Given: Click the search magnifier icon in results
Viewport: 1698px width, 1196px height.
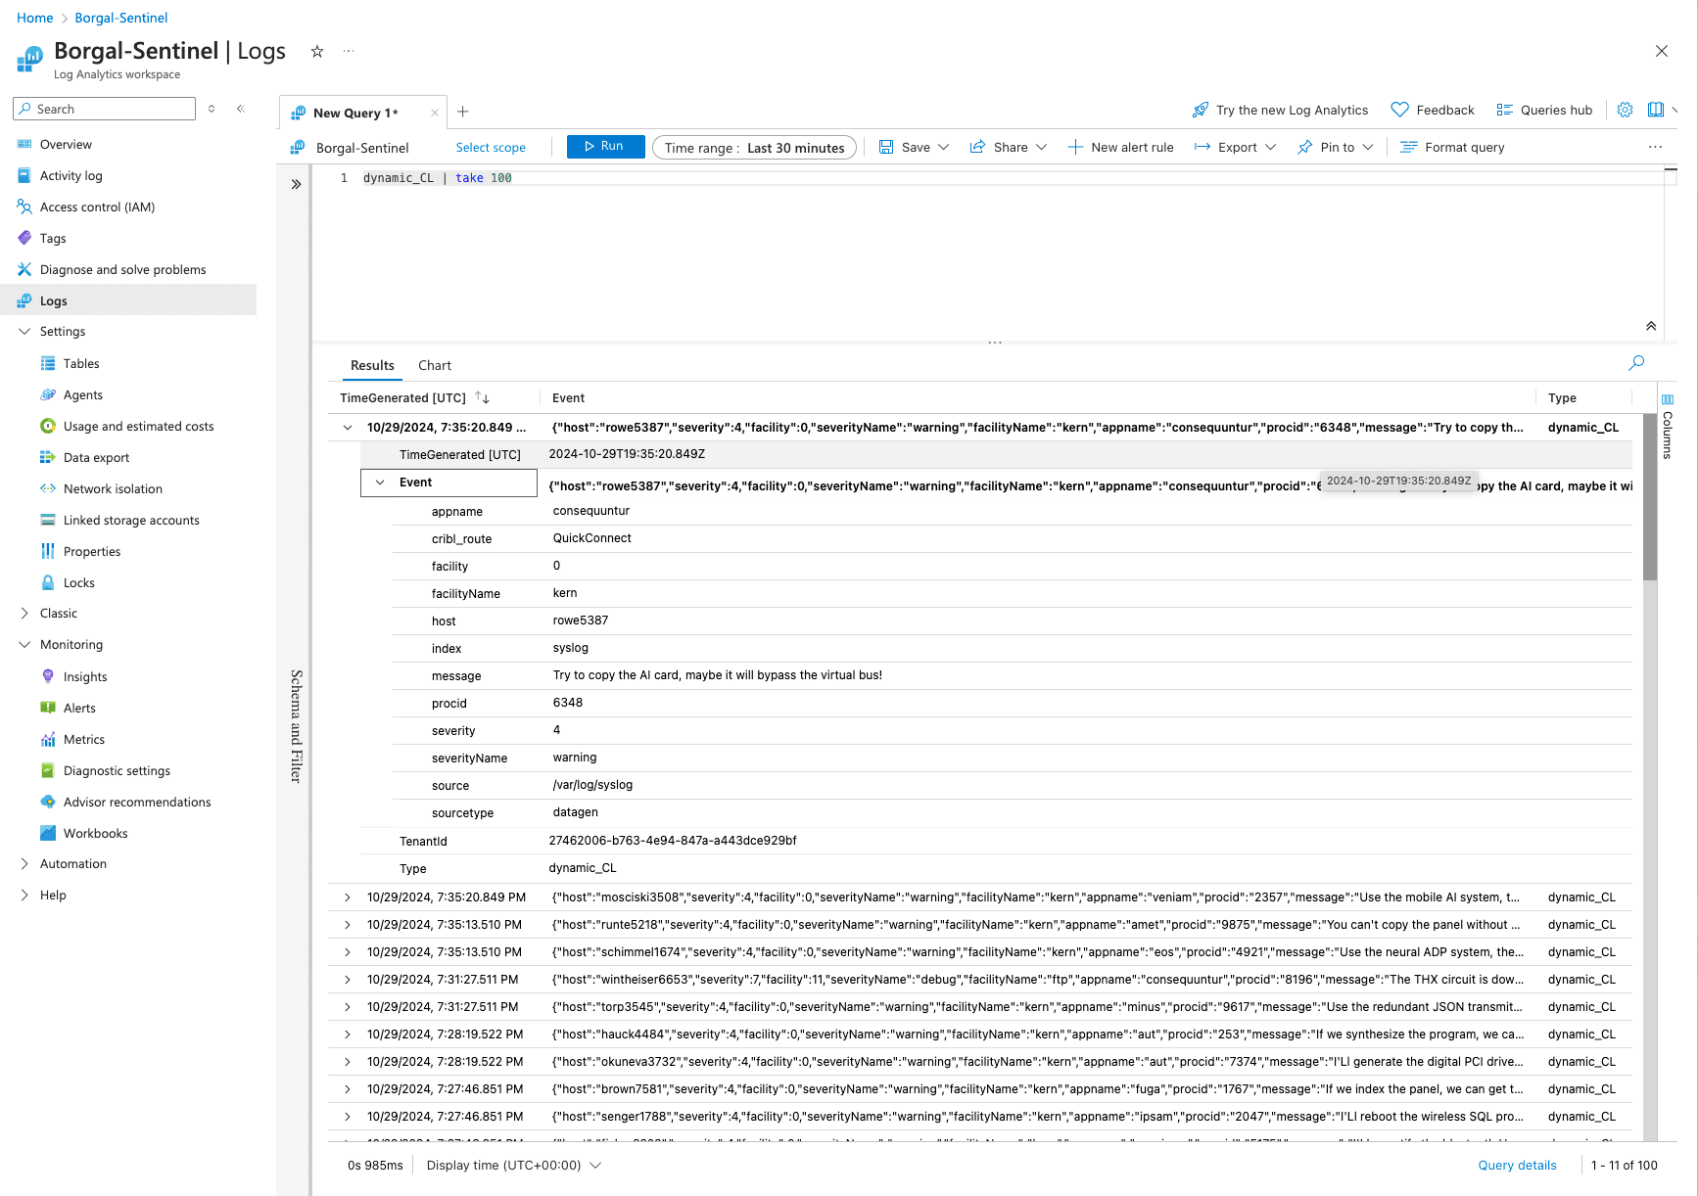Looking at the screenshot, I should pyautogui.click(x=1635, y=363).
